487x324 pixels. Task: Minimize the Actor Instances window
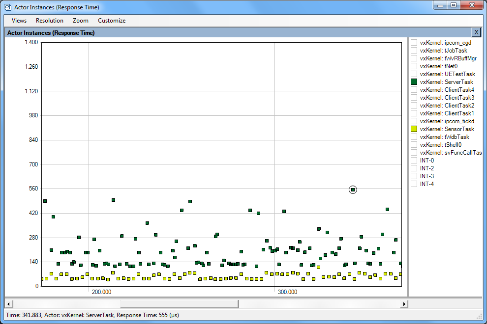point(440,5)
